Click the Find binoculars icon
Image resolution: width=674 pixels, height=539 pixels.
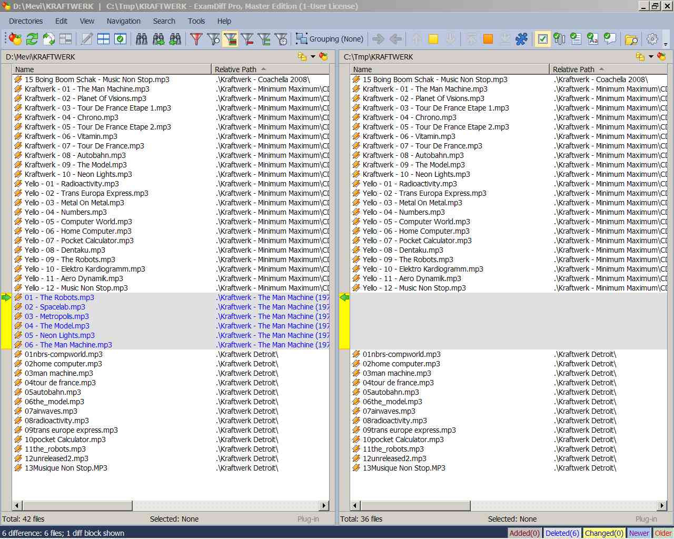[142, 39]
